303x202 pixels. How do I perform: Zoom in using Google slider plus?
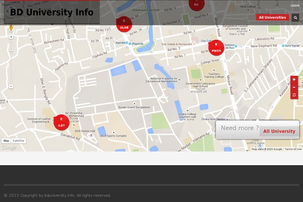[11, 37]
